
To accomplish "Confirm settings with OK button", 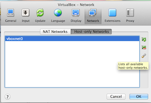I will tap(139, 96).
